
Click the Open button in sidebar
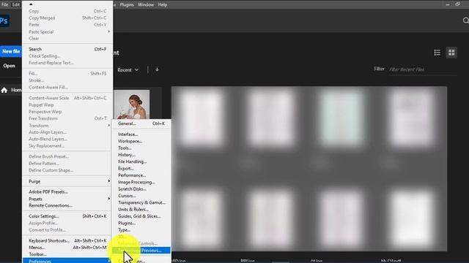[x=10, y=66]
